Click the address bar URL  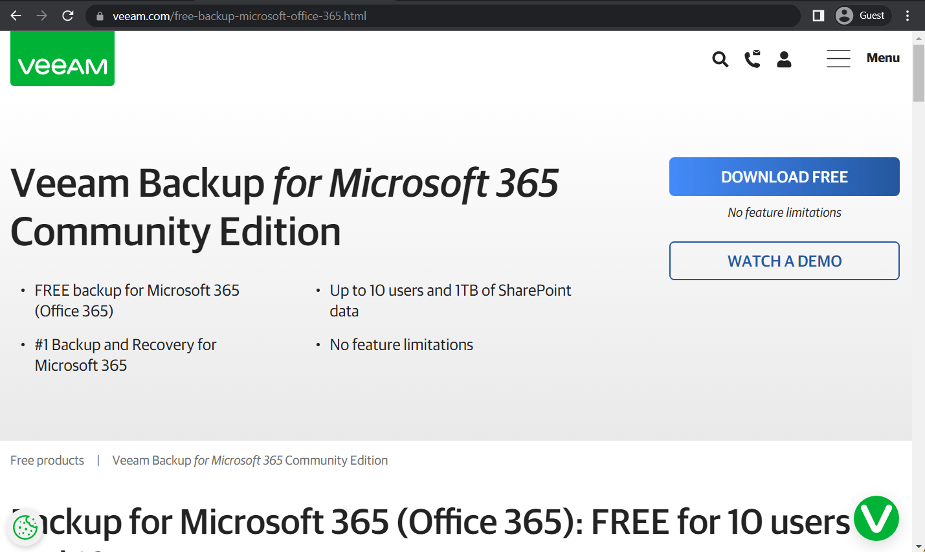[x=259, y=16]
